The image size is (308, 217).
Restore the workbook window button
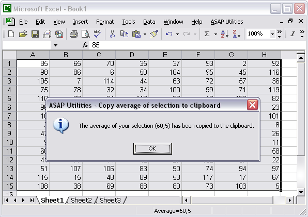coord(290,21)
